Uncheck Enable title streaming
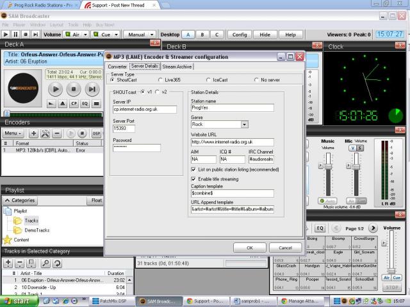410x307 pixels. [193, 179]
